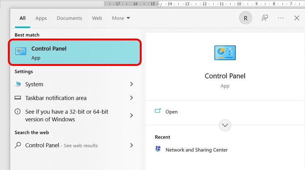
Task: Expand the System result arrow
Action: (x=132, y=84)
